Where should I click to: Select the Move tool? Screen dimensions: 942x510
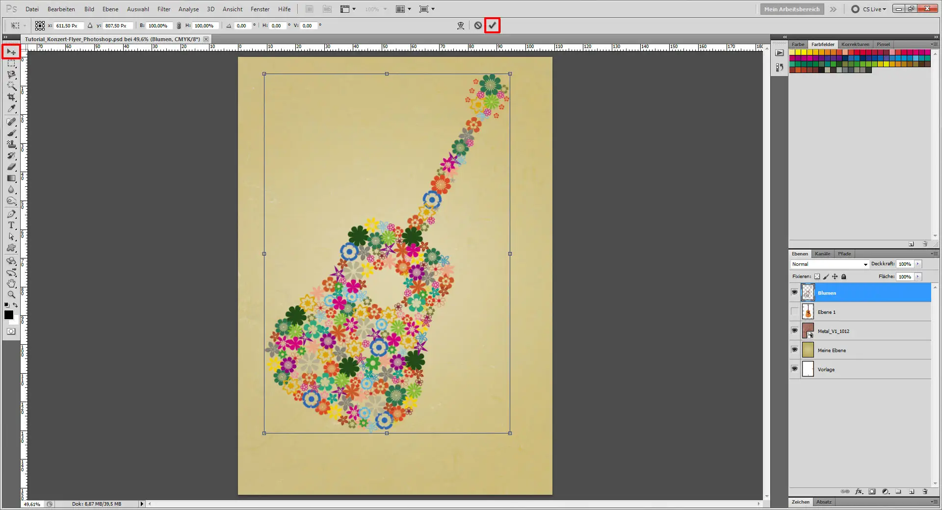pos(11,52)
